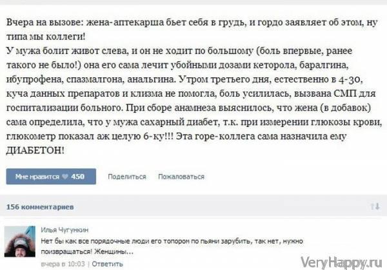
Task: Reply to the comment via "Ответить"
Action: pos(107,264)
